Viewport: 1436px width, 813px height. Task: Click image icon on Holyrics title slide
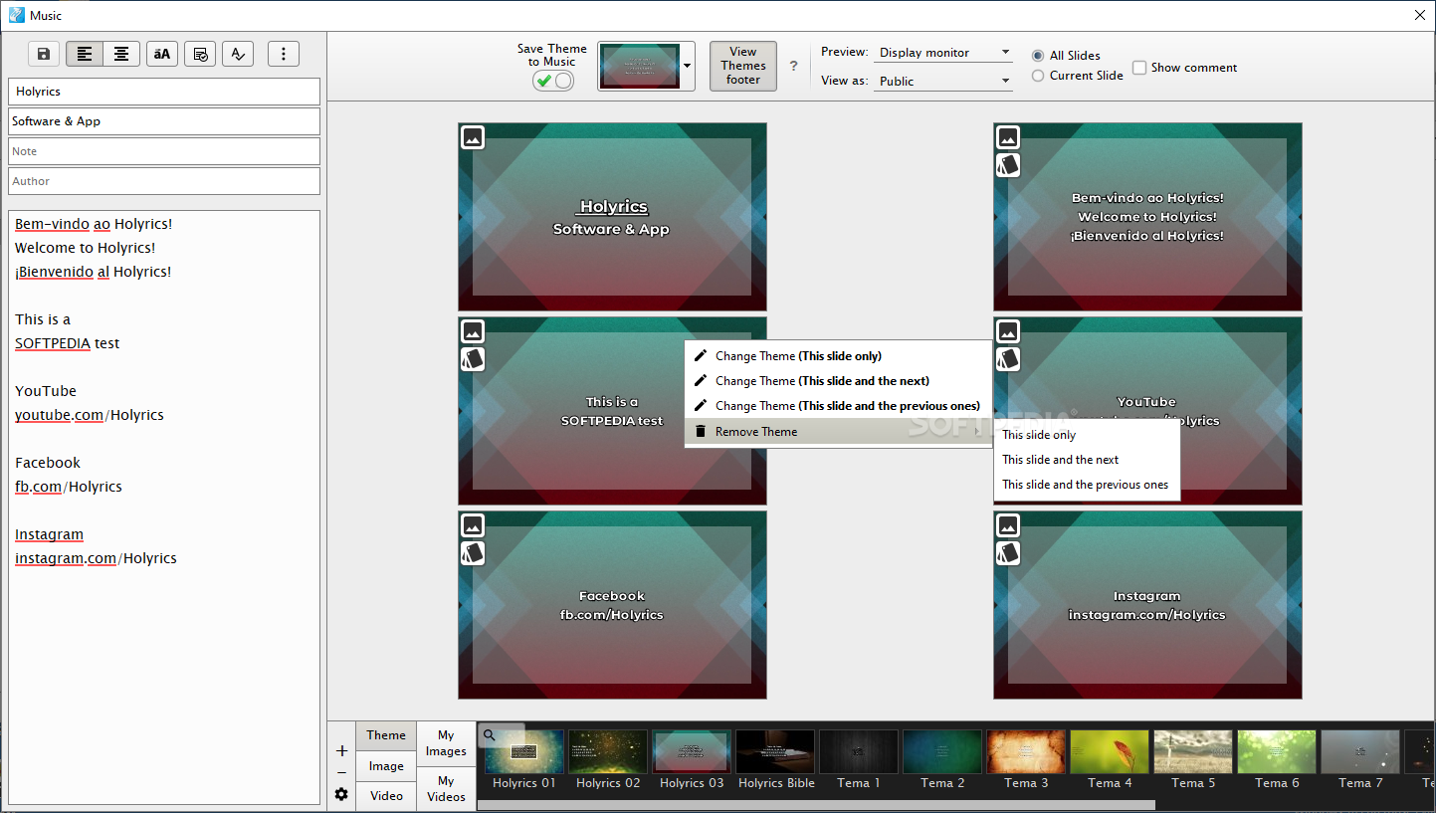click(474, 137)
